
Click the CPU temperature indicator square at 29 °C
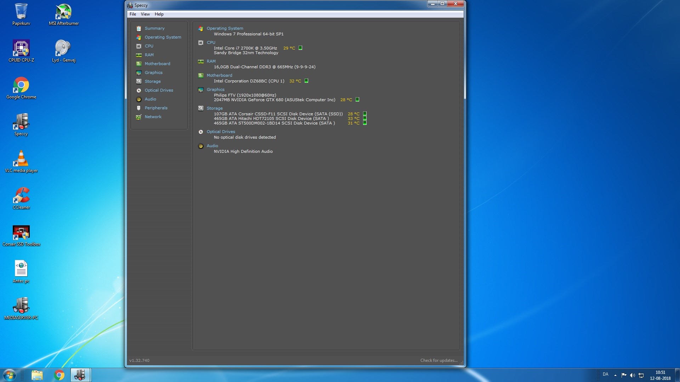[x=300, y=48]
